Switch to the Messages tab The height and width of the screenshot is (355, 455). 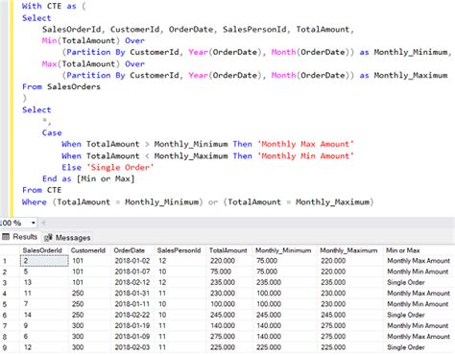[68, 238]
